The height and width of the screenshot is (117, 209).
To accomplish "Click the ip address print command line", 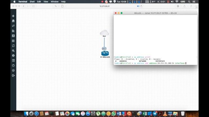I will tap(132, 57).
